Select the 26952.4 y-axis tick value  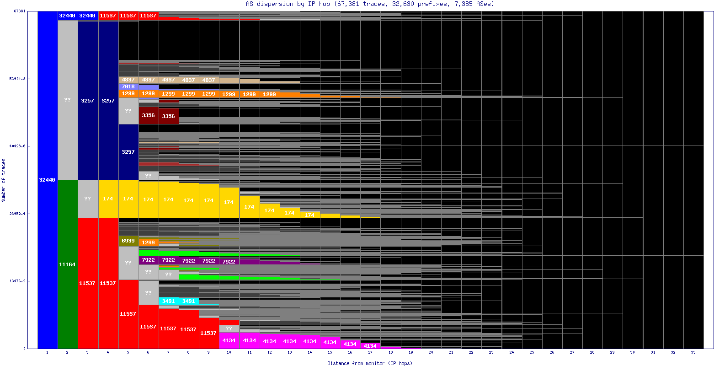point(18,214)
